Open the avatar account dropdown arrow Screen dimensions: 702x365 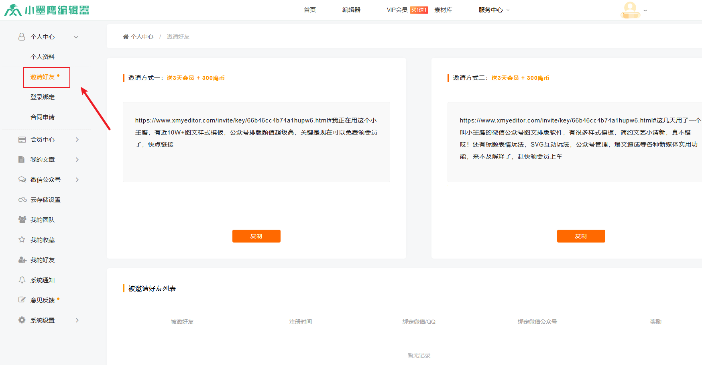pyautogui.click(x=645, y=10)
